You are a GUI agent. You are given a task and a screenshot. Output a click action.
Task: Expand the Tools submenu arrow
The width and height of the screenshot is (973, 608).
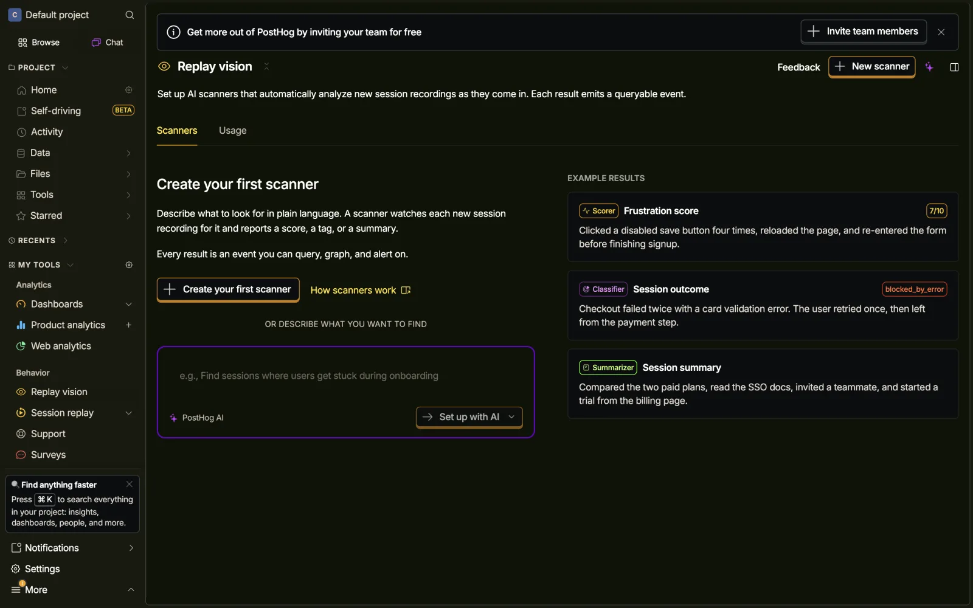tap(128, 195)
